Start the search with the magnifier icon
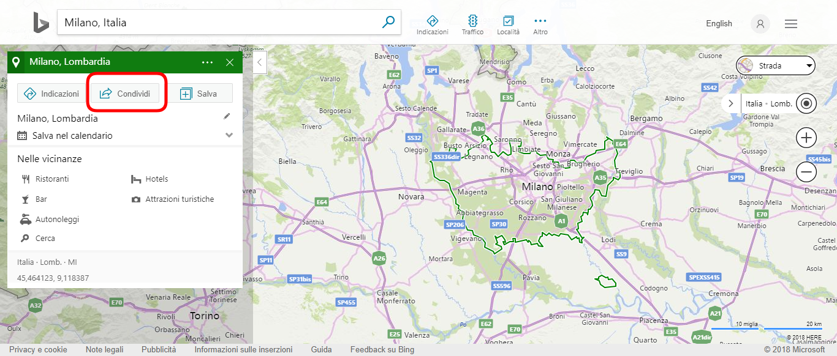Viewport: 837px width, 356px height. coord(388,21)
